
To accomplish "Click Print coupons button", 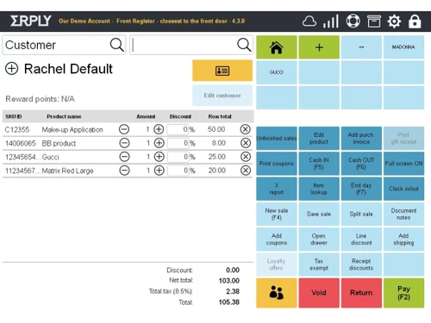I will tap(277, 164).
